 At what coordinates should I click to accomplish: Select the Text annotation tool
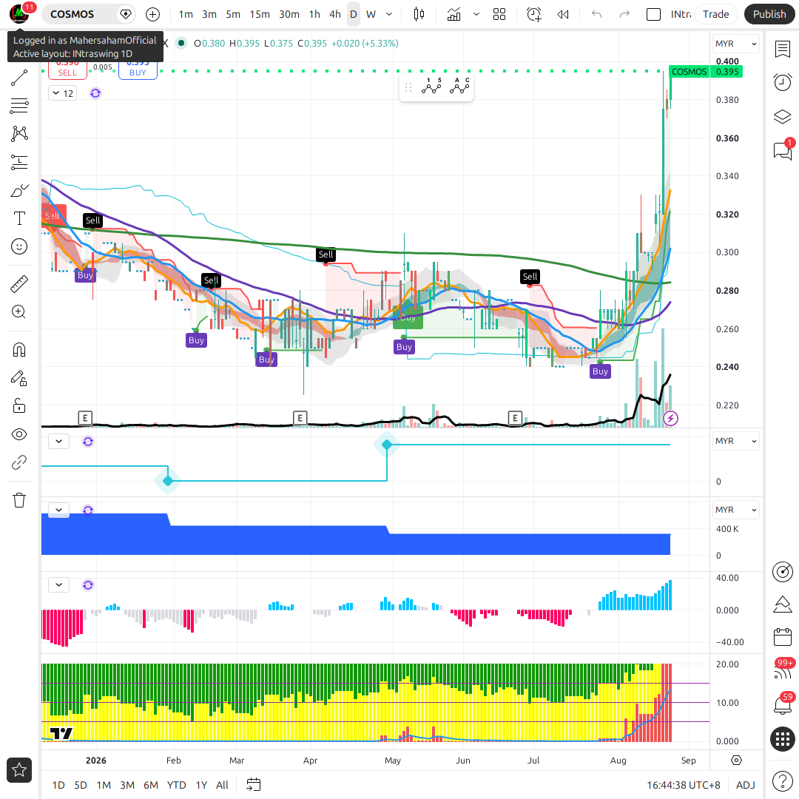(x=18, y=218)
